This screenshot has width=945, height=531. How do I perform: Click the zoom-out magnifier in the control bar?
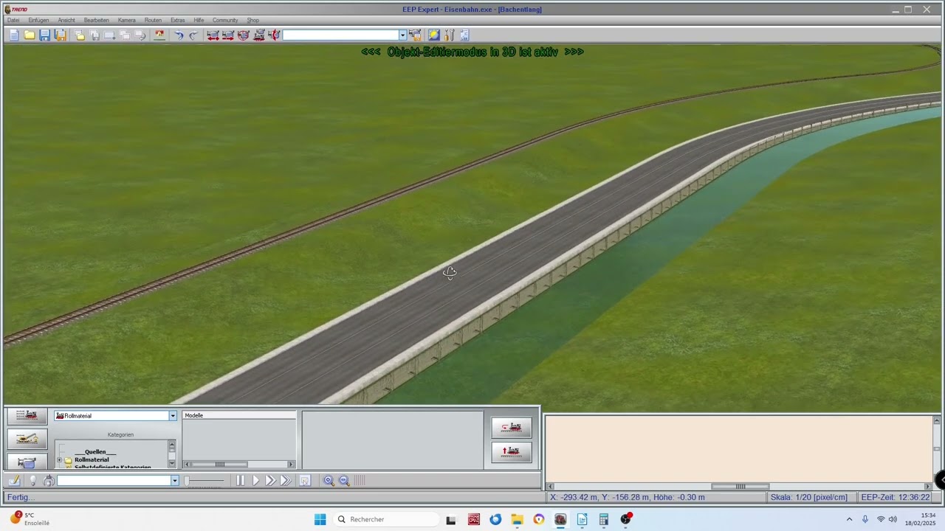(344, 480)
